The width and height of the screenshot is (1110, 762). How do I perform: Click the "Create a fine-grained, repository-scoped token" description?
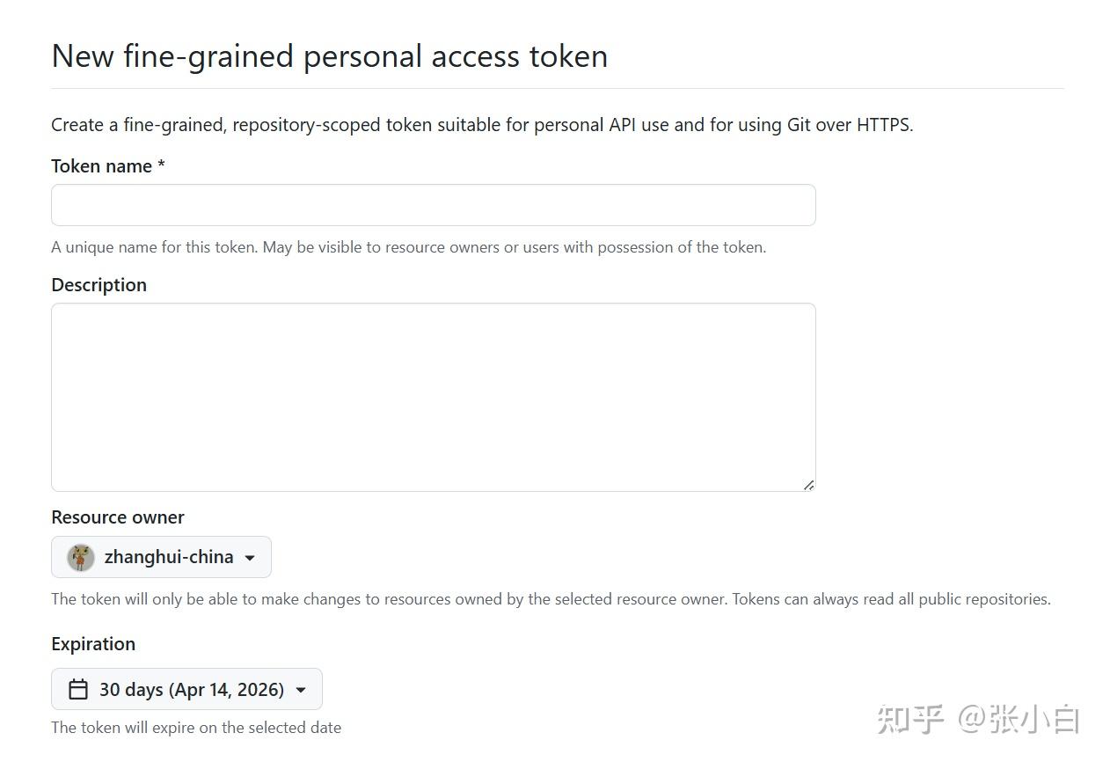click(x=482, y=125)
